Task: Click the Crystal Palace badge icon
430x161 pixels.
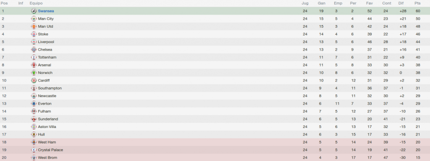Action: [x=34, y=150]
